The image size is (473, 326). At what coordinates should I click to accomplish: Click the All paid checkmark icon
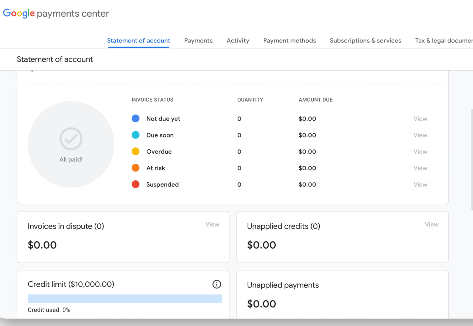point(71,139)
